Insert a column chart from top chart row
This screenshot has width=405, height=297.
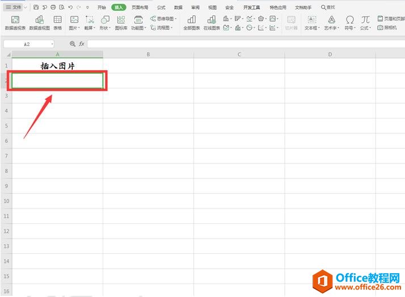pos(226,19)
